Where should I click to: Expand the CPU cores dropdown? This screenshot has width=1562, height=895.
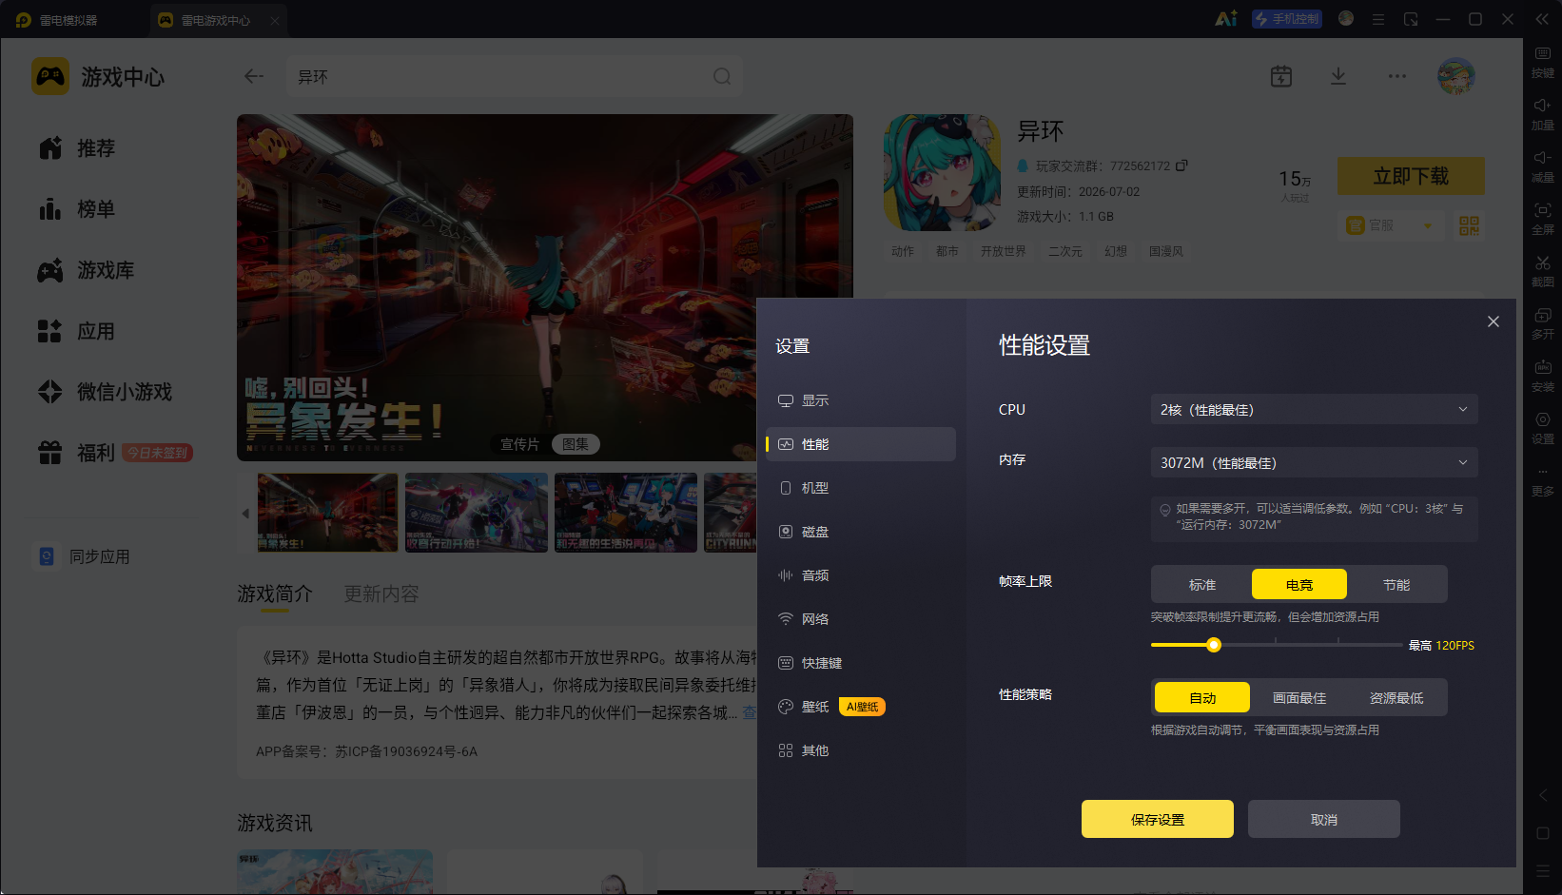coord(1314,409)
